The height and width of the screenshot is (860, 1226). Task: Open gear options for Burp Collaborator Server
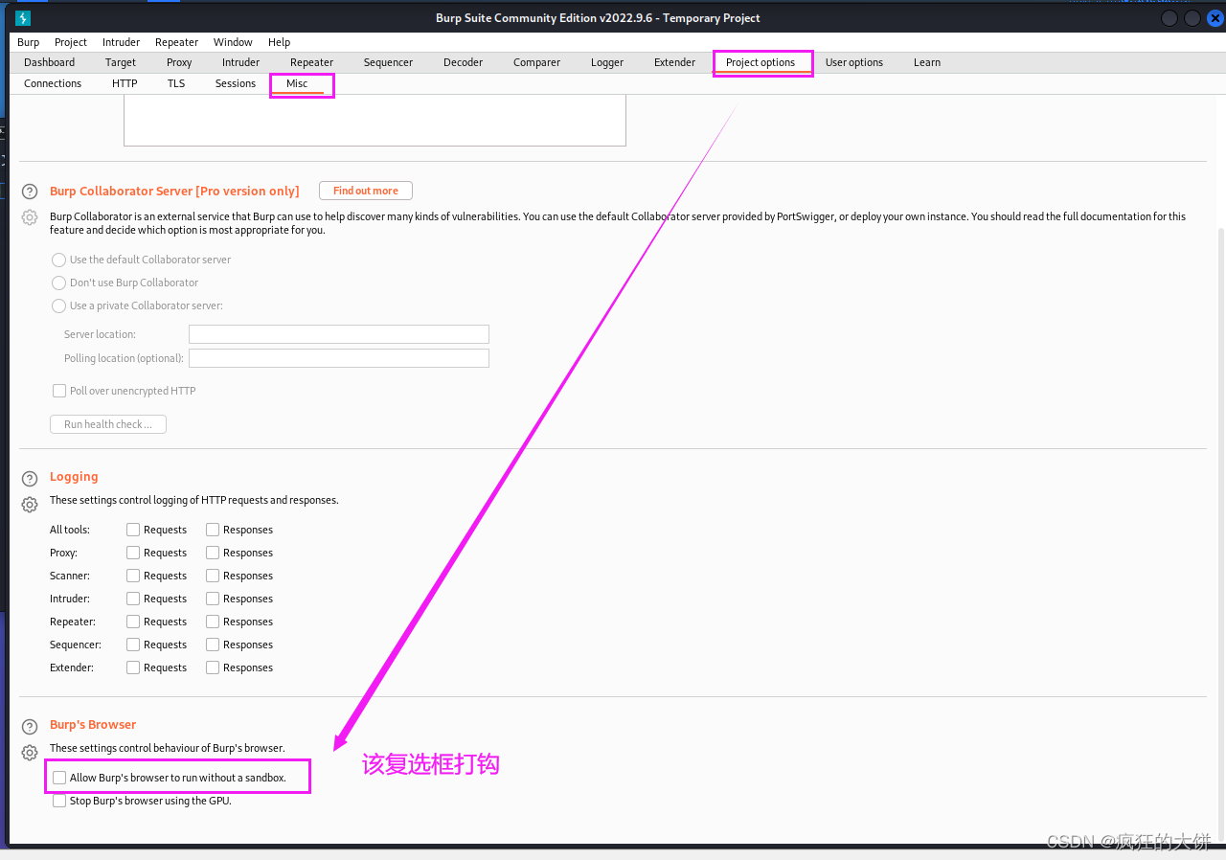click(30, 217)
